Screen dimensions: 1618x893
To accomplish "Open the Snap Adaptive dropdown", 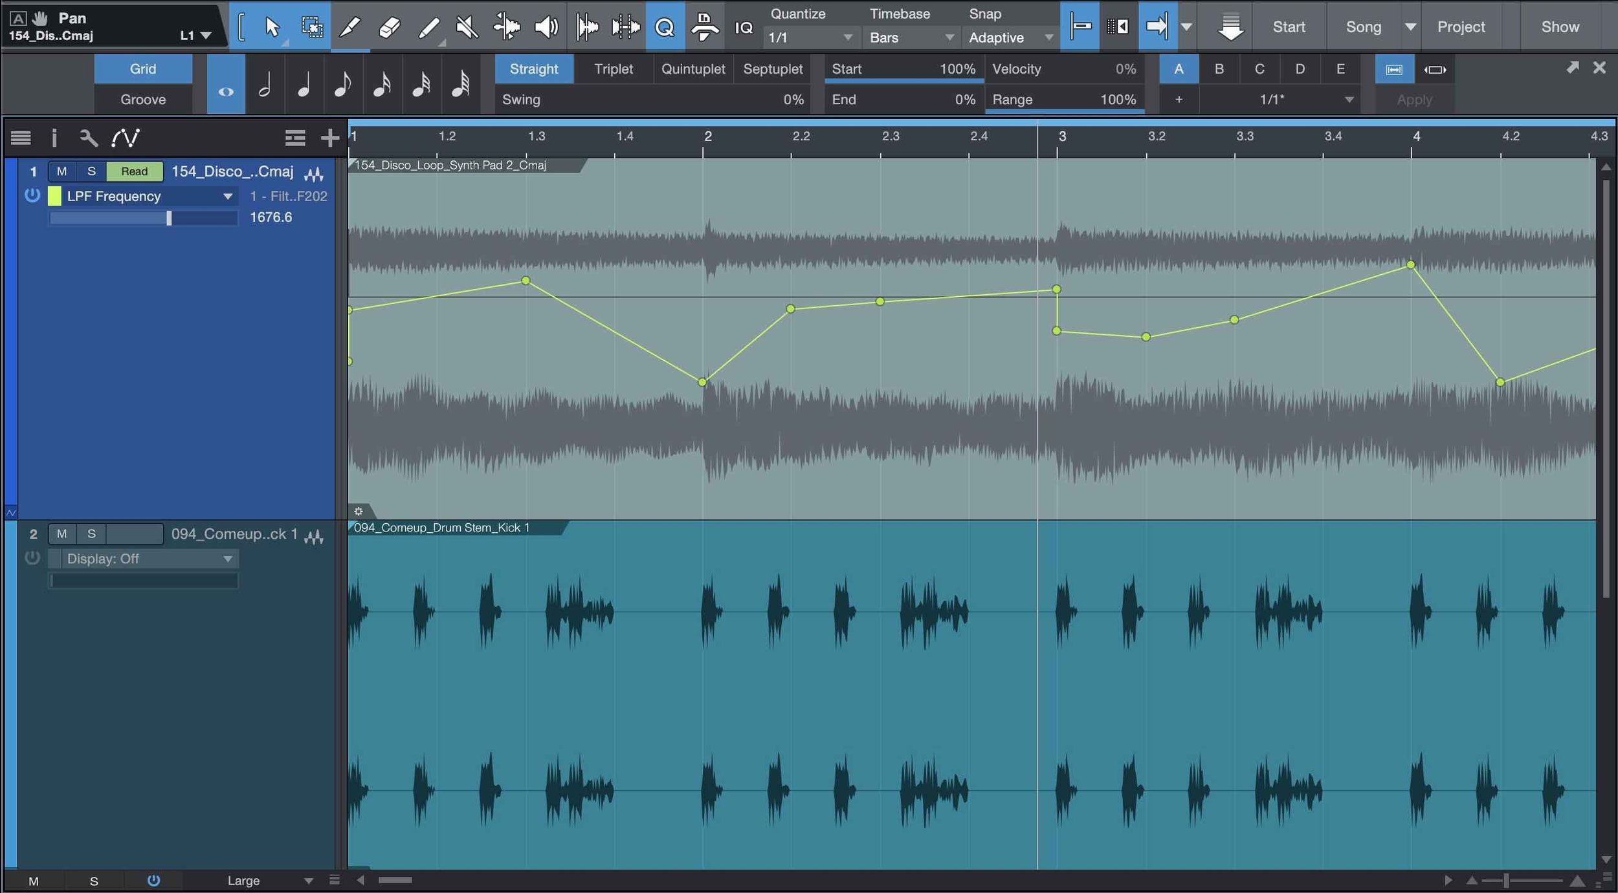I will point(1008,38).
